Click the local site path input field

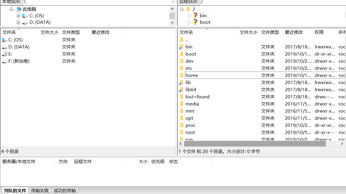96,2
